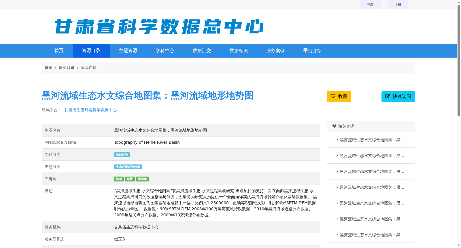Click the 地势 keyword tag
Screen dimensions: 461x248
click(x=130, y=179)
